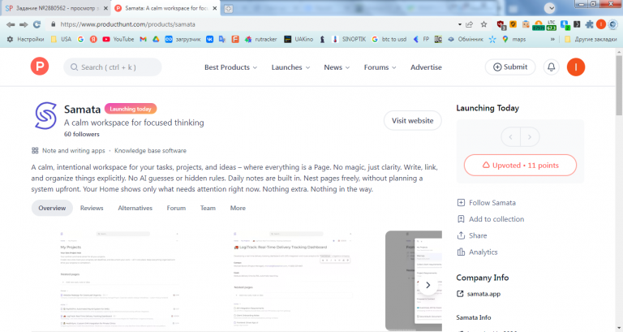Open the tab search chevron in title bar
The image size is (623, 332).
click(550, 8)
